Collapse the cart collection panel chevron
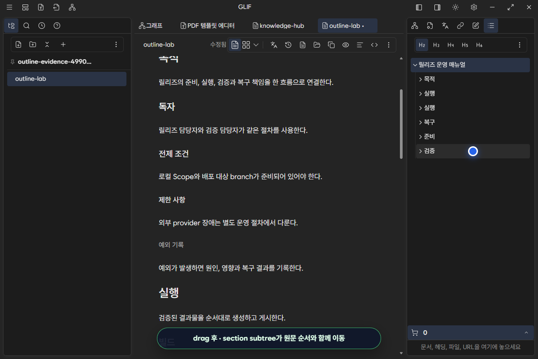Image resolution: width=538 pixels, height=359 pixels. click(x=526, y=333)
